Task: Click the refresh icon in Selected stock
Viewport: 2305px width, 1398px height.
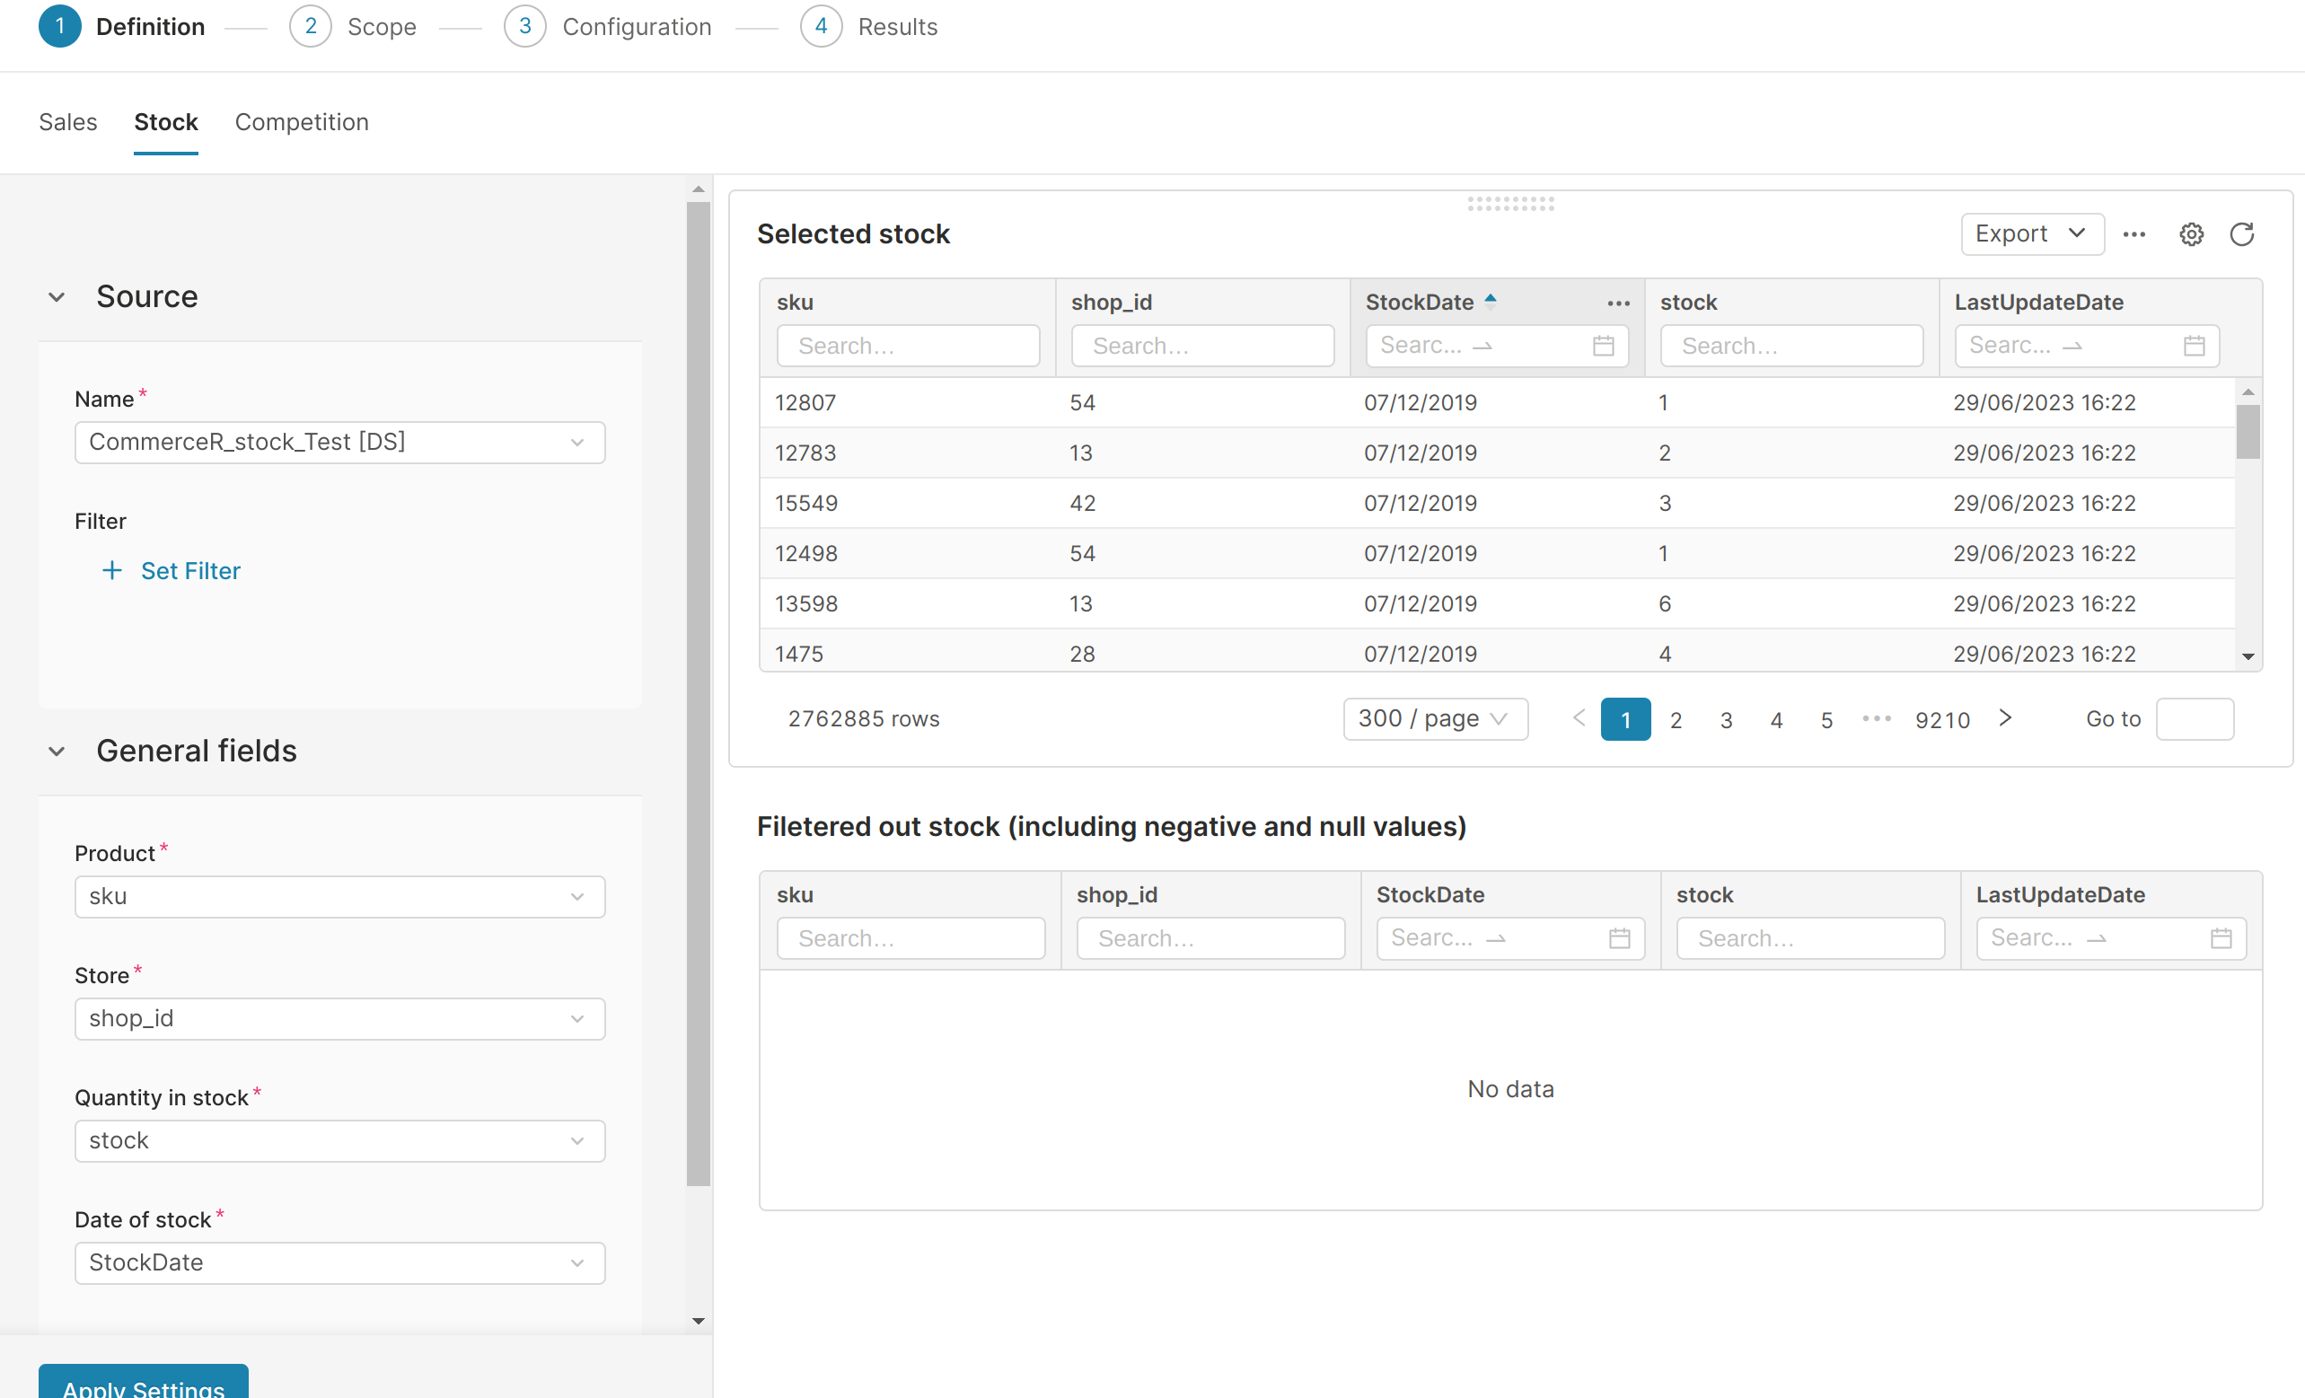Action: [2241, 233]
